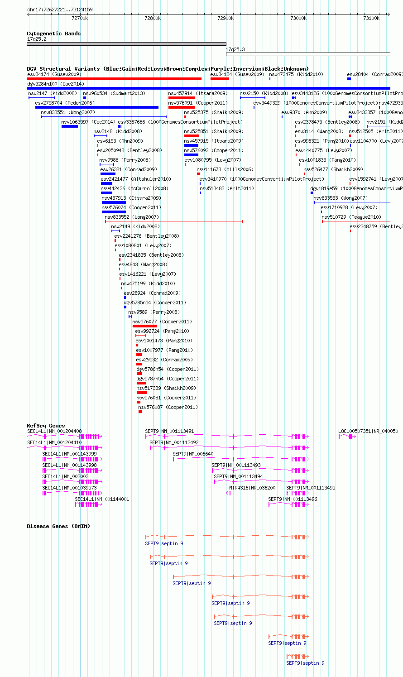Click nsv960534 (Sudmant2013) label
This screenshot has width=403, height=677.
click(114, 93)
